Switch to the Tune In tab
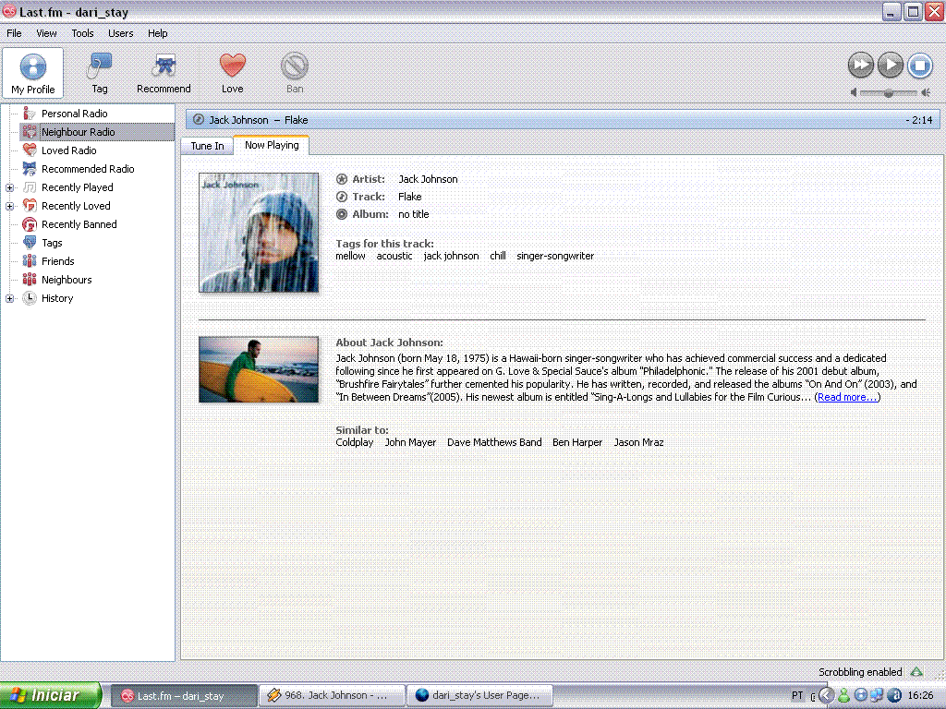Screen dimensions: 946x709 (207, 146)
